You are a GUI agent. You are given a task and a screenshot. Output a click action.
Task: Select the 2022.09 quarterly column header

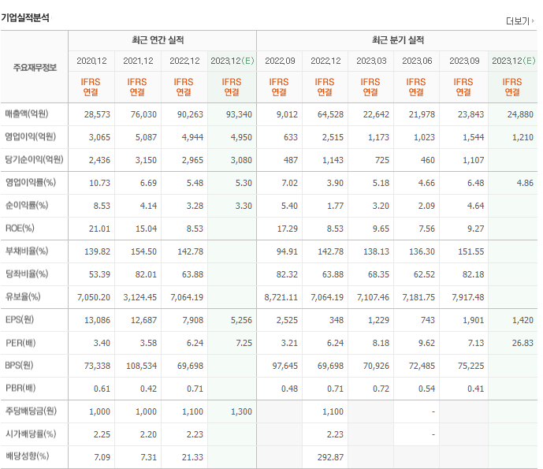point(280,61)
